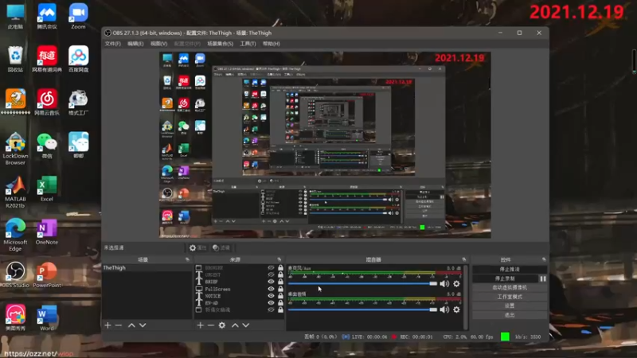The width and height of the screenshot is (637, 358).
Task: Open source properties gear in Sources toolbar
Action: (222, 325)
